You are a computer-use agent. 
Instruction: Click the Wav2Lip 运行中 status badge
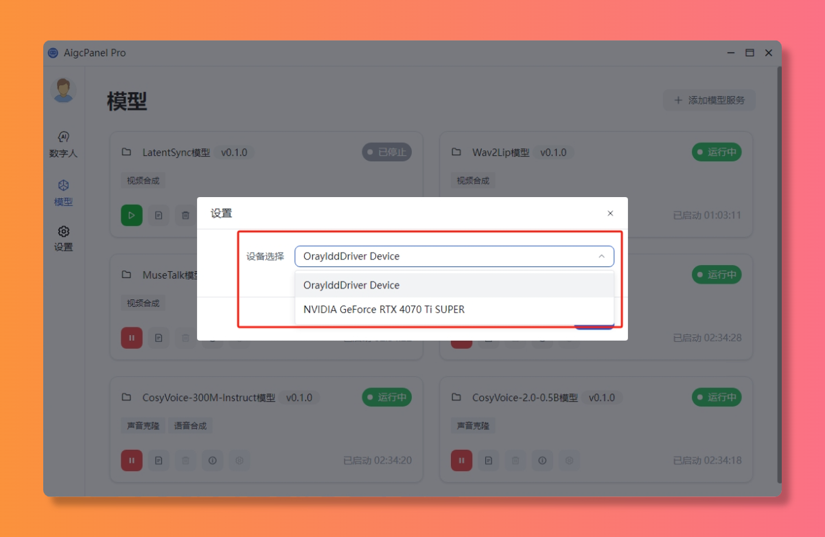pyautogui.click(x=717, y=152)
